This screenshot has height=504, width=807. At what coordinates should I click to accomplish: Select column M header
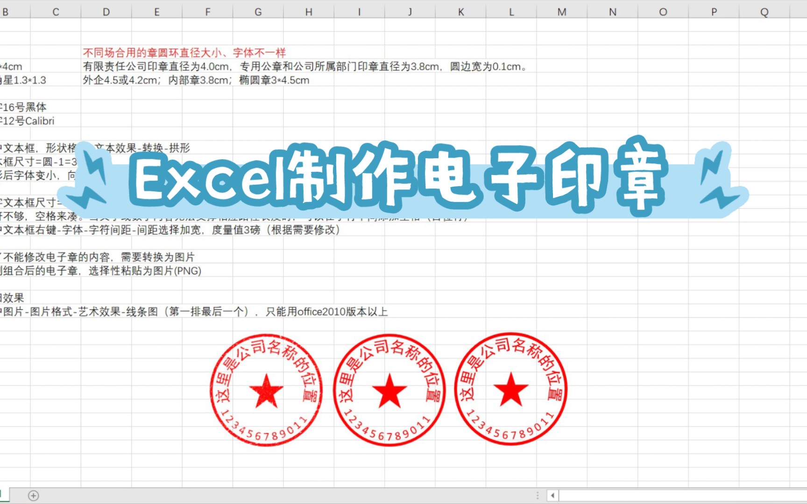[562, 12]
